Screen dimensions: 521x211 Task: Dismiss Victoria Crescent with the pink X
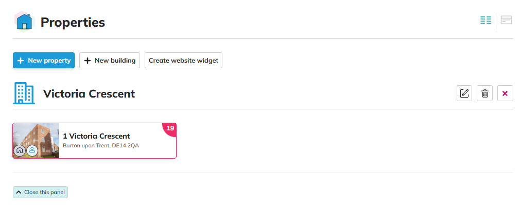(x=505, y=93)
